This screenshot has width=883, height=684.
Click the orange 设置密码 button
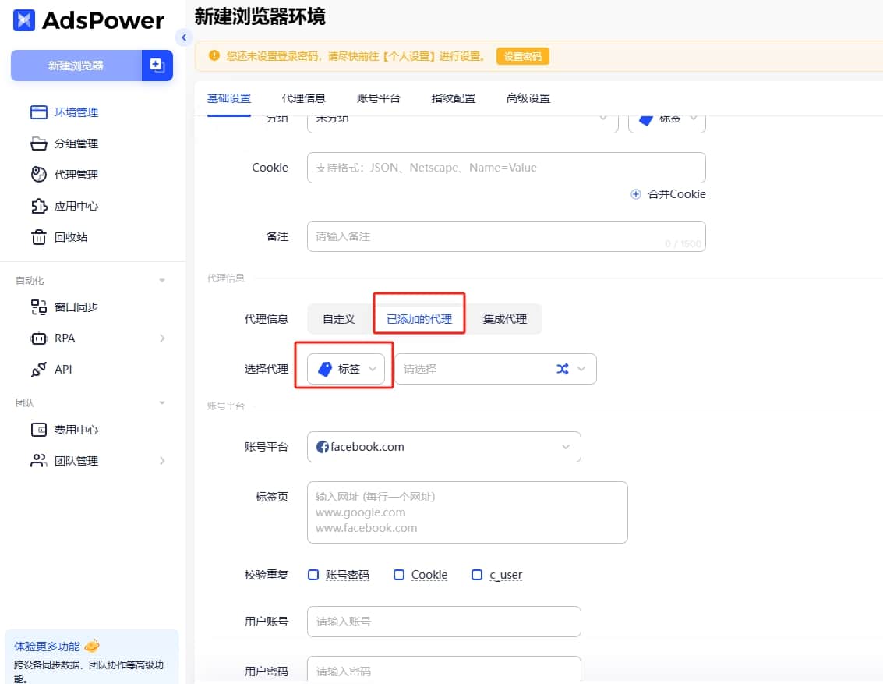pyautogui.click(x=523, y=56)
